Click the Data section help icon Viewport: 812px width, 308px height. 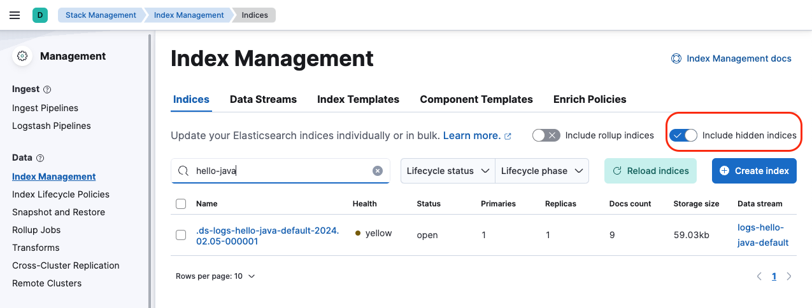click(41, 158)
